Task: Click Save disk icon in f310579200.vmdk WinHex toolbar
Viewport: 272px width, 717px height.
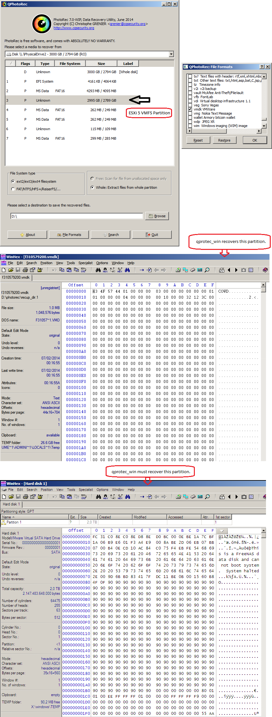Action: pyautogui.click(x=18, y=270)
